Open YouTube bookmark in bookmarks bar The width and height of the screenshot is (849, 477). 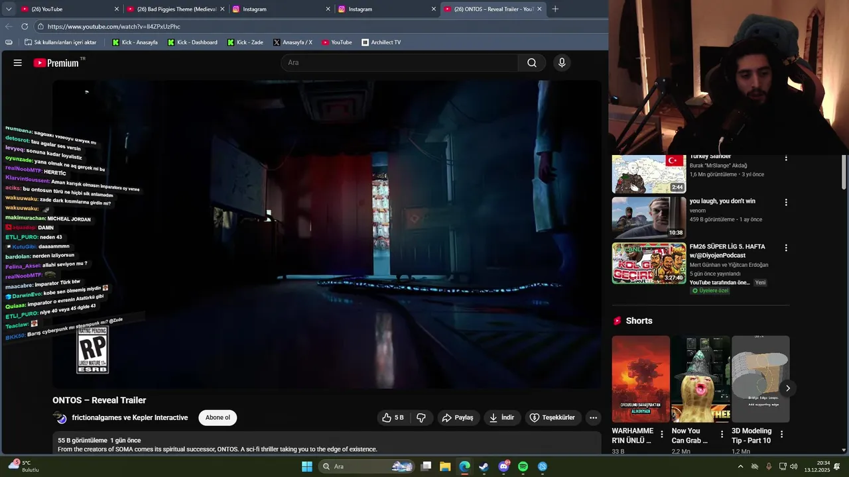337,42
